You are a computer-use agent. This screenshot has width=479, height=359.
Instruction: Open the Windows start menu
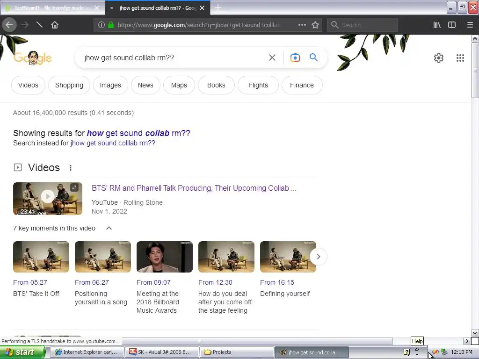[22, 352]
